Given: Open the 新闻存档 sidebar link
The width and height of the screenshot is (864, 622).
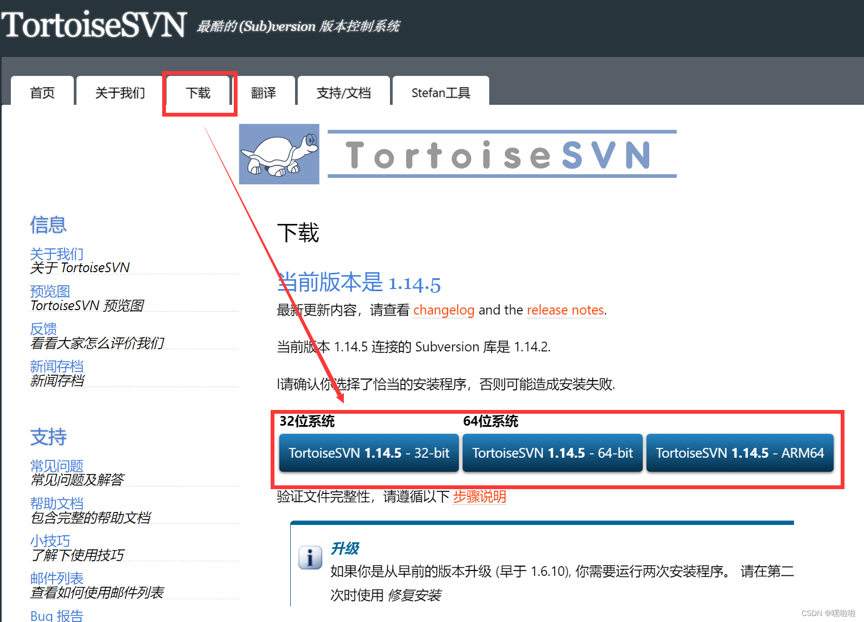Looking at the screenshot, I should (57, 366).
